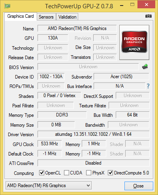Switch to the Validation tab
This screenshot has width=158, height=195.
(x=67, y=17)
